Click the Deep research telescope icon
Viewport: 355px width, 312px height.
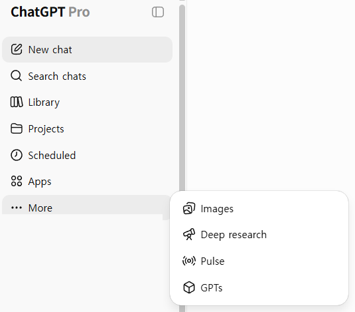click(x=189, y=234)
